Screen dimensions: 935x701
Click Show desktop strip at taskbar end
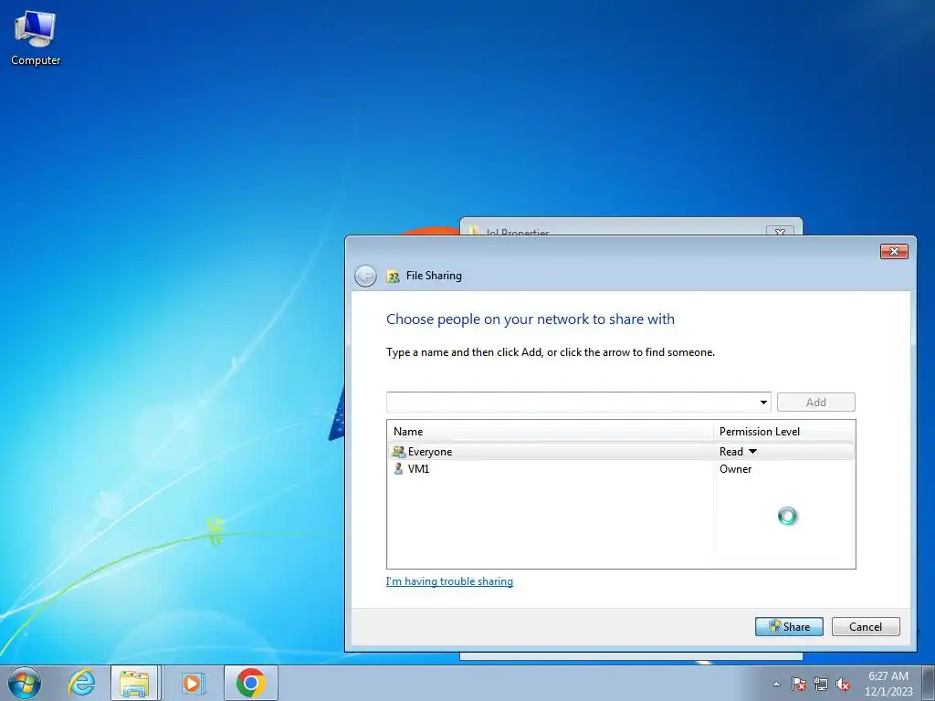929,683
